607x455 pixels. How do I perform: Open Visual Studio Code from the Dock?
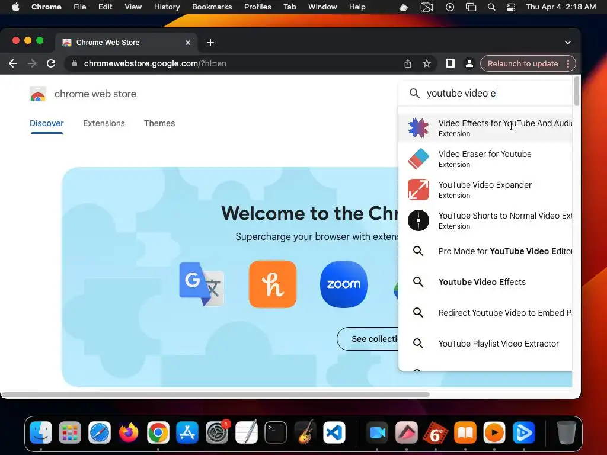tap(334, 432)
